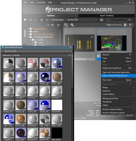Choose Reveal in Windows Explorer
Screen dimensions: 136x141
click(x=118, y=113)
